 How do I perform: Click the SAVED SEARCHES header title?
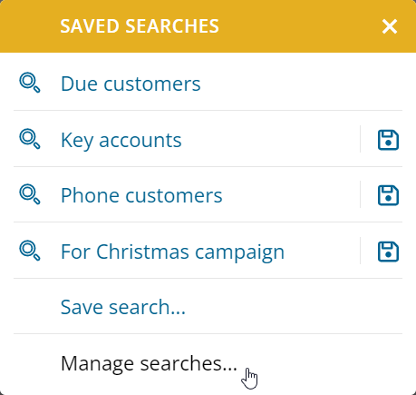140,26
